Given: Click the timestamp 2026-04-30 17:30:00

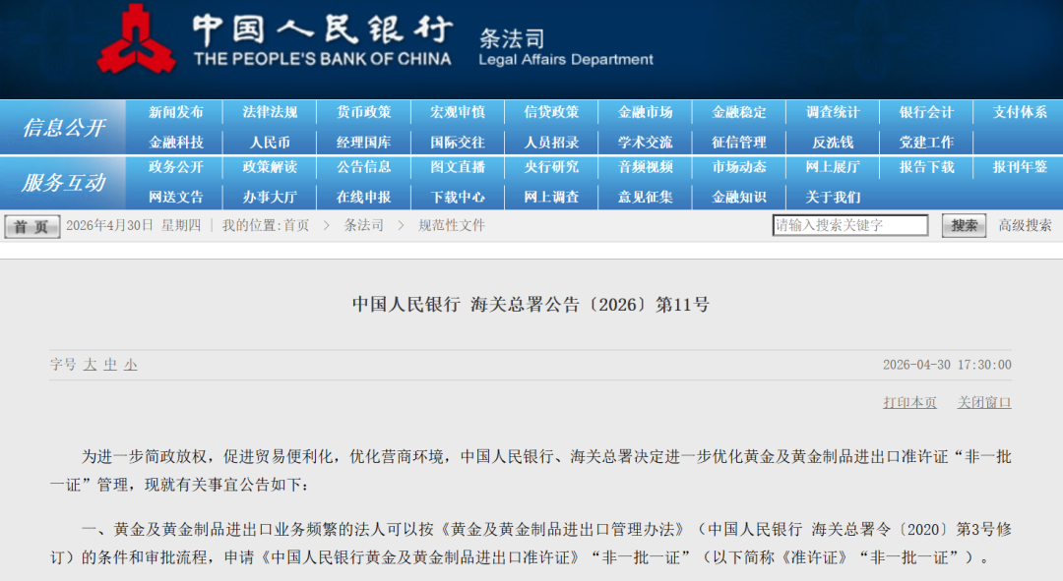Looking at the screenshot, I should coord(947,365).
